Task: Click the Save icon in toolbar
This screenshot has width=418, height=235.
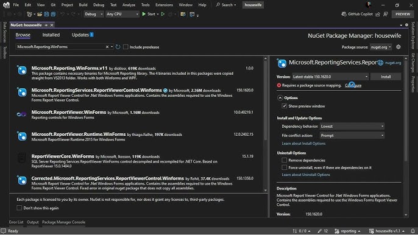Action: [46, 14]
